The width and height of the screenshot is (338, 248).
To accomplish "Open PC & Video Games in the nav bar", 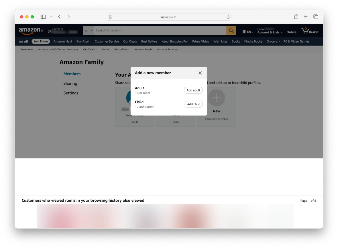I will pos(296,41).
